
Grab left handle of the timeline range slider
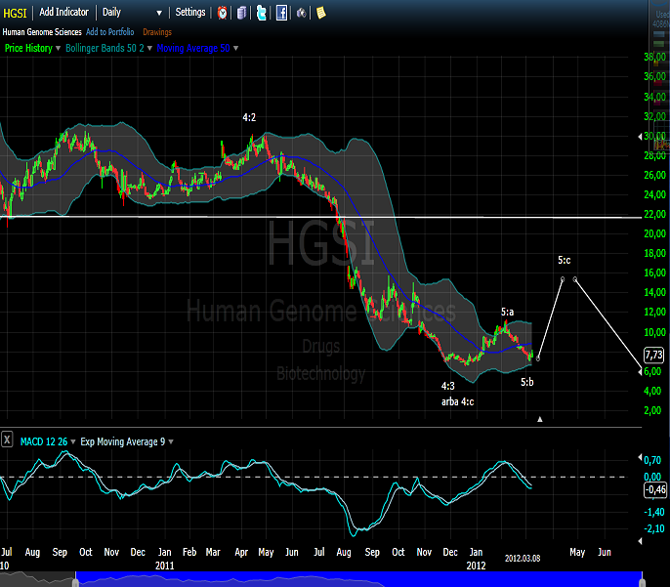[x=75, y=583]
